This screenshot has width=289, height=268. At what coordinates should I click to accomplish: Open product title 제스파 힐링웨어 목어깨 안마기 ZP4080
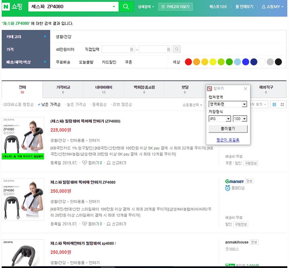[x=83, y=182]
